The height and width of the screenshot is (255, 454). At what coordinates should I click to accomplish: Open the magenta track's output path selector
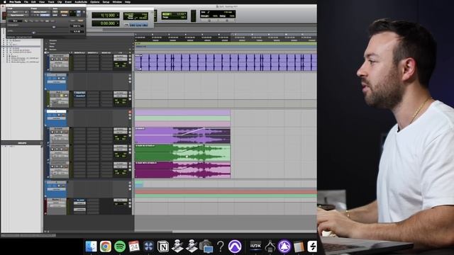point(120,166)
